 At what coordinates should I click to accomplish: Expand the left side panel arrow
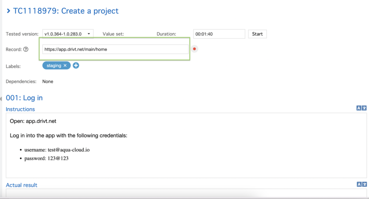tap(1, 98)
